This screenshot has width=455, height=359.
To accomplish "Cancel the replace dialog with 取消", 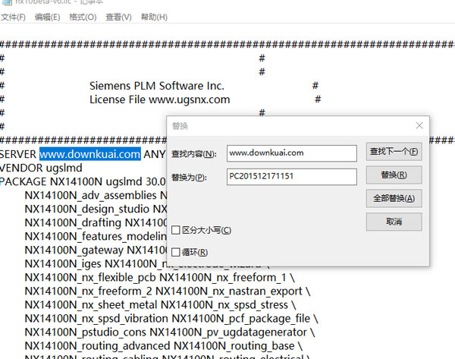I will click(x=394, y=222).
